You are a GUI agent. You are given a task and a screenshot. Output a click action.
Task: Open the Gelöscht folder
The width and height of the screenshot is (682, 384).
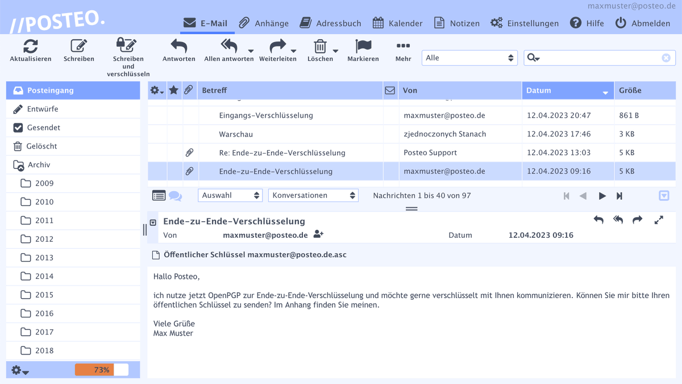click(73, 146)
